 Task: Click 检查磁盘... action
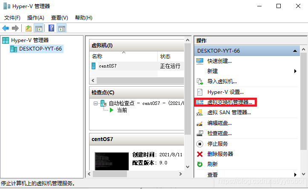tap(219, 133)
